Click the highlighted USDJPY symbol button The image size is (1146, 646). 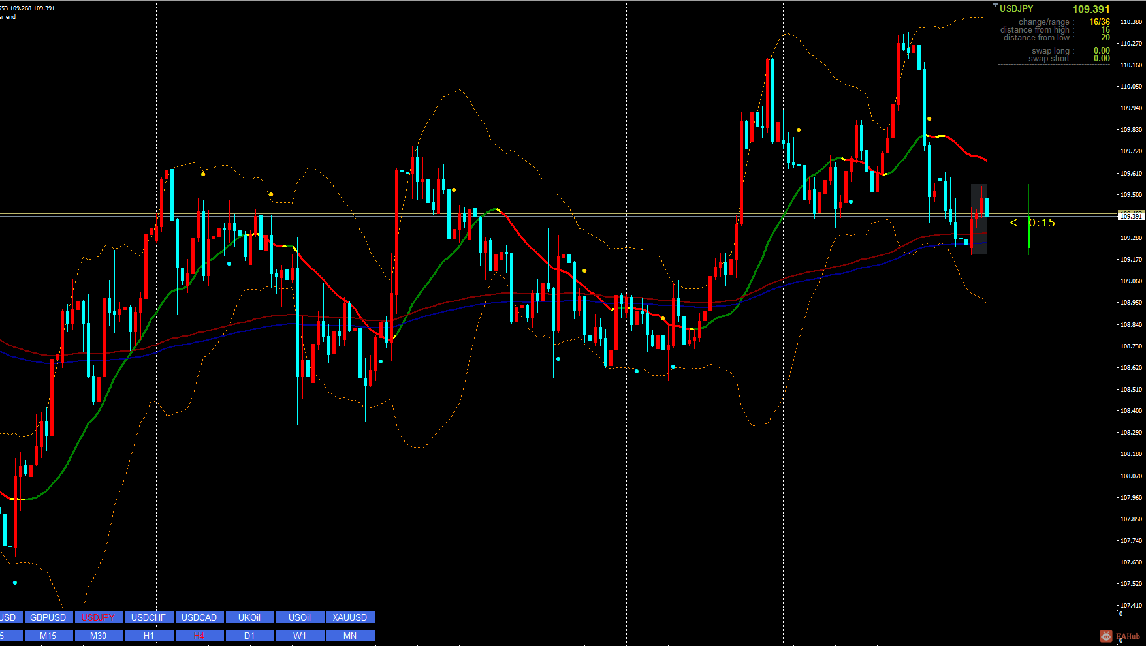pos(99,617)
